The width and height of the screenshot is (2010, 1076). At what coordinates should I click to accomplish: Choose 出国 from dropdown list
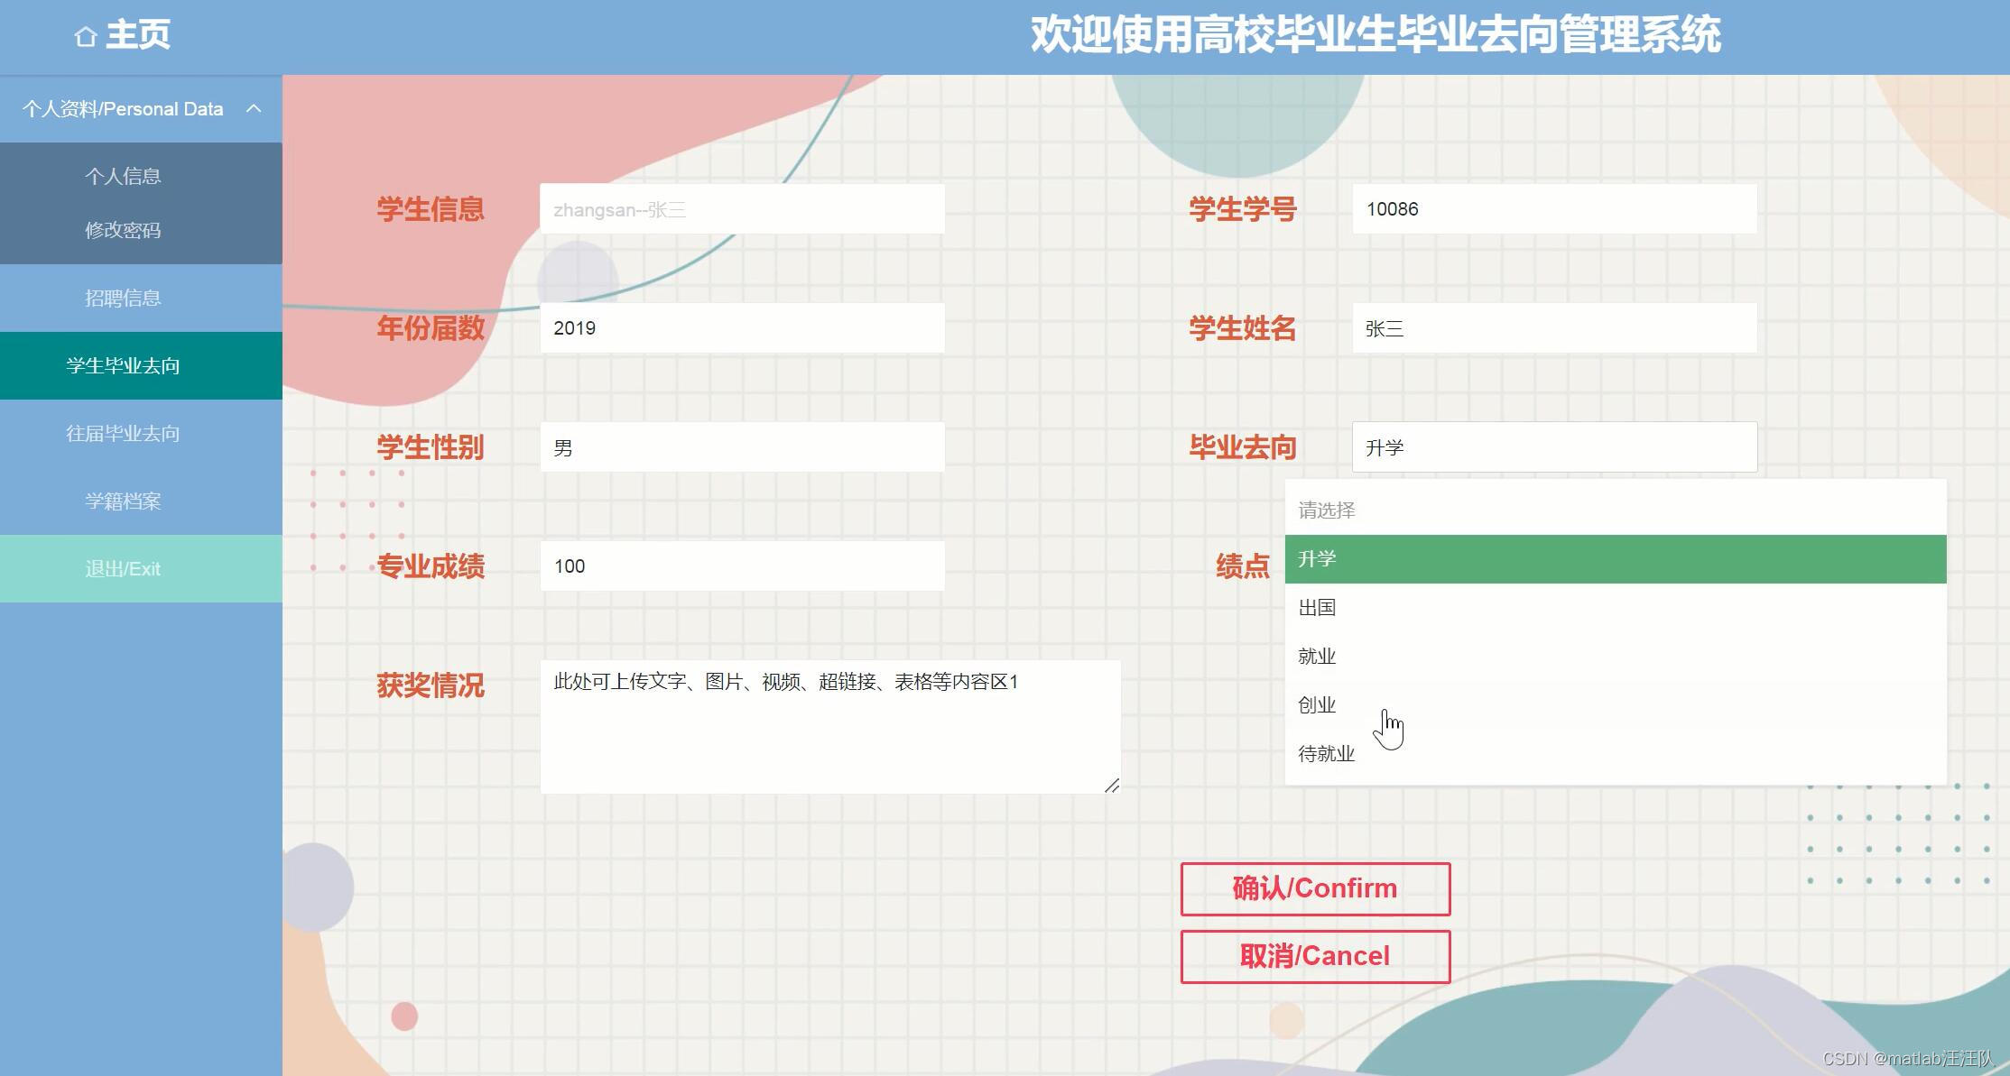(1317, 608)
